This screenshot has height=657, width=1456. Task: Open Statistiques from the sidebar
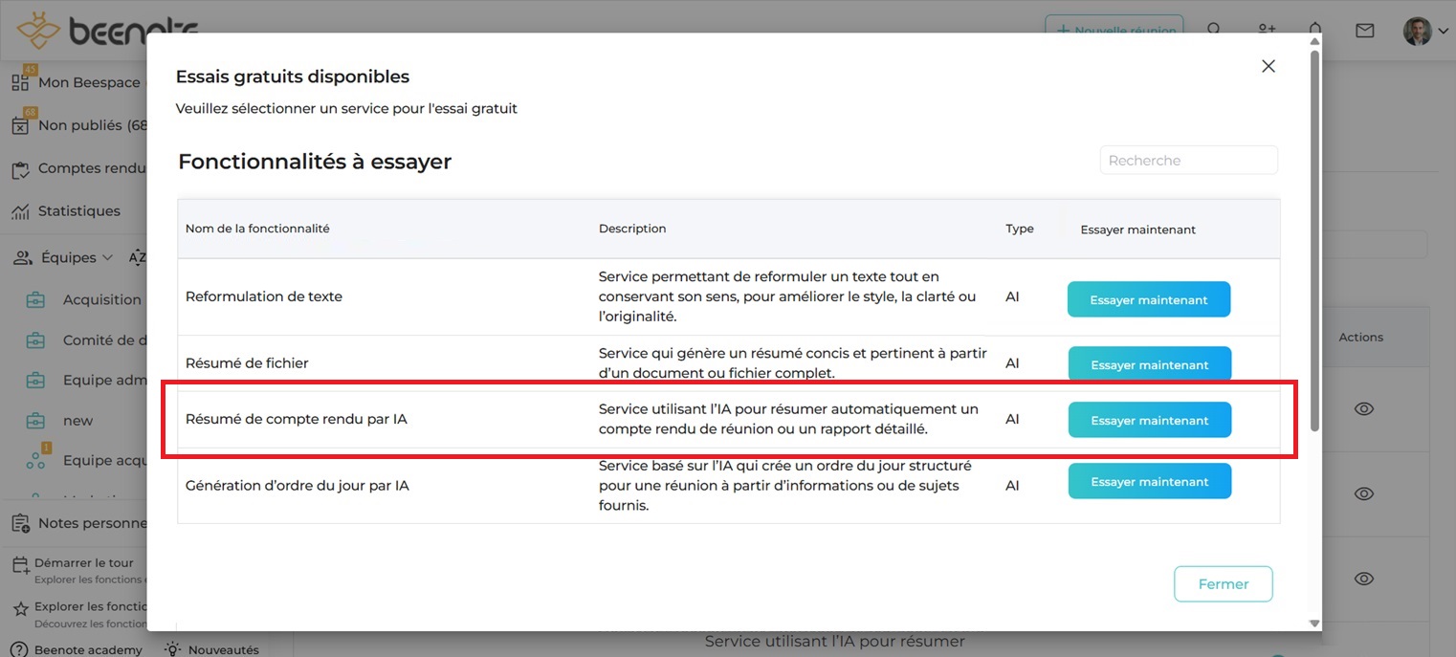[78, 211]
